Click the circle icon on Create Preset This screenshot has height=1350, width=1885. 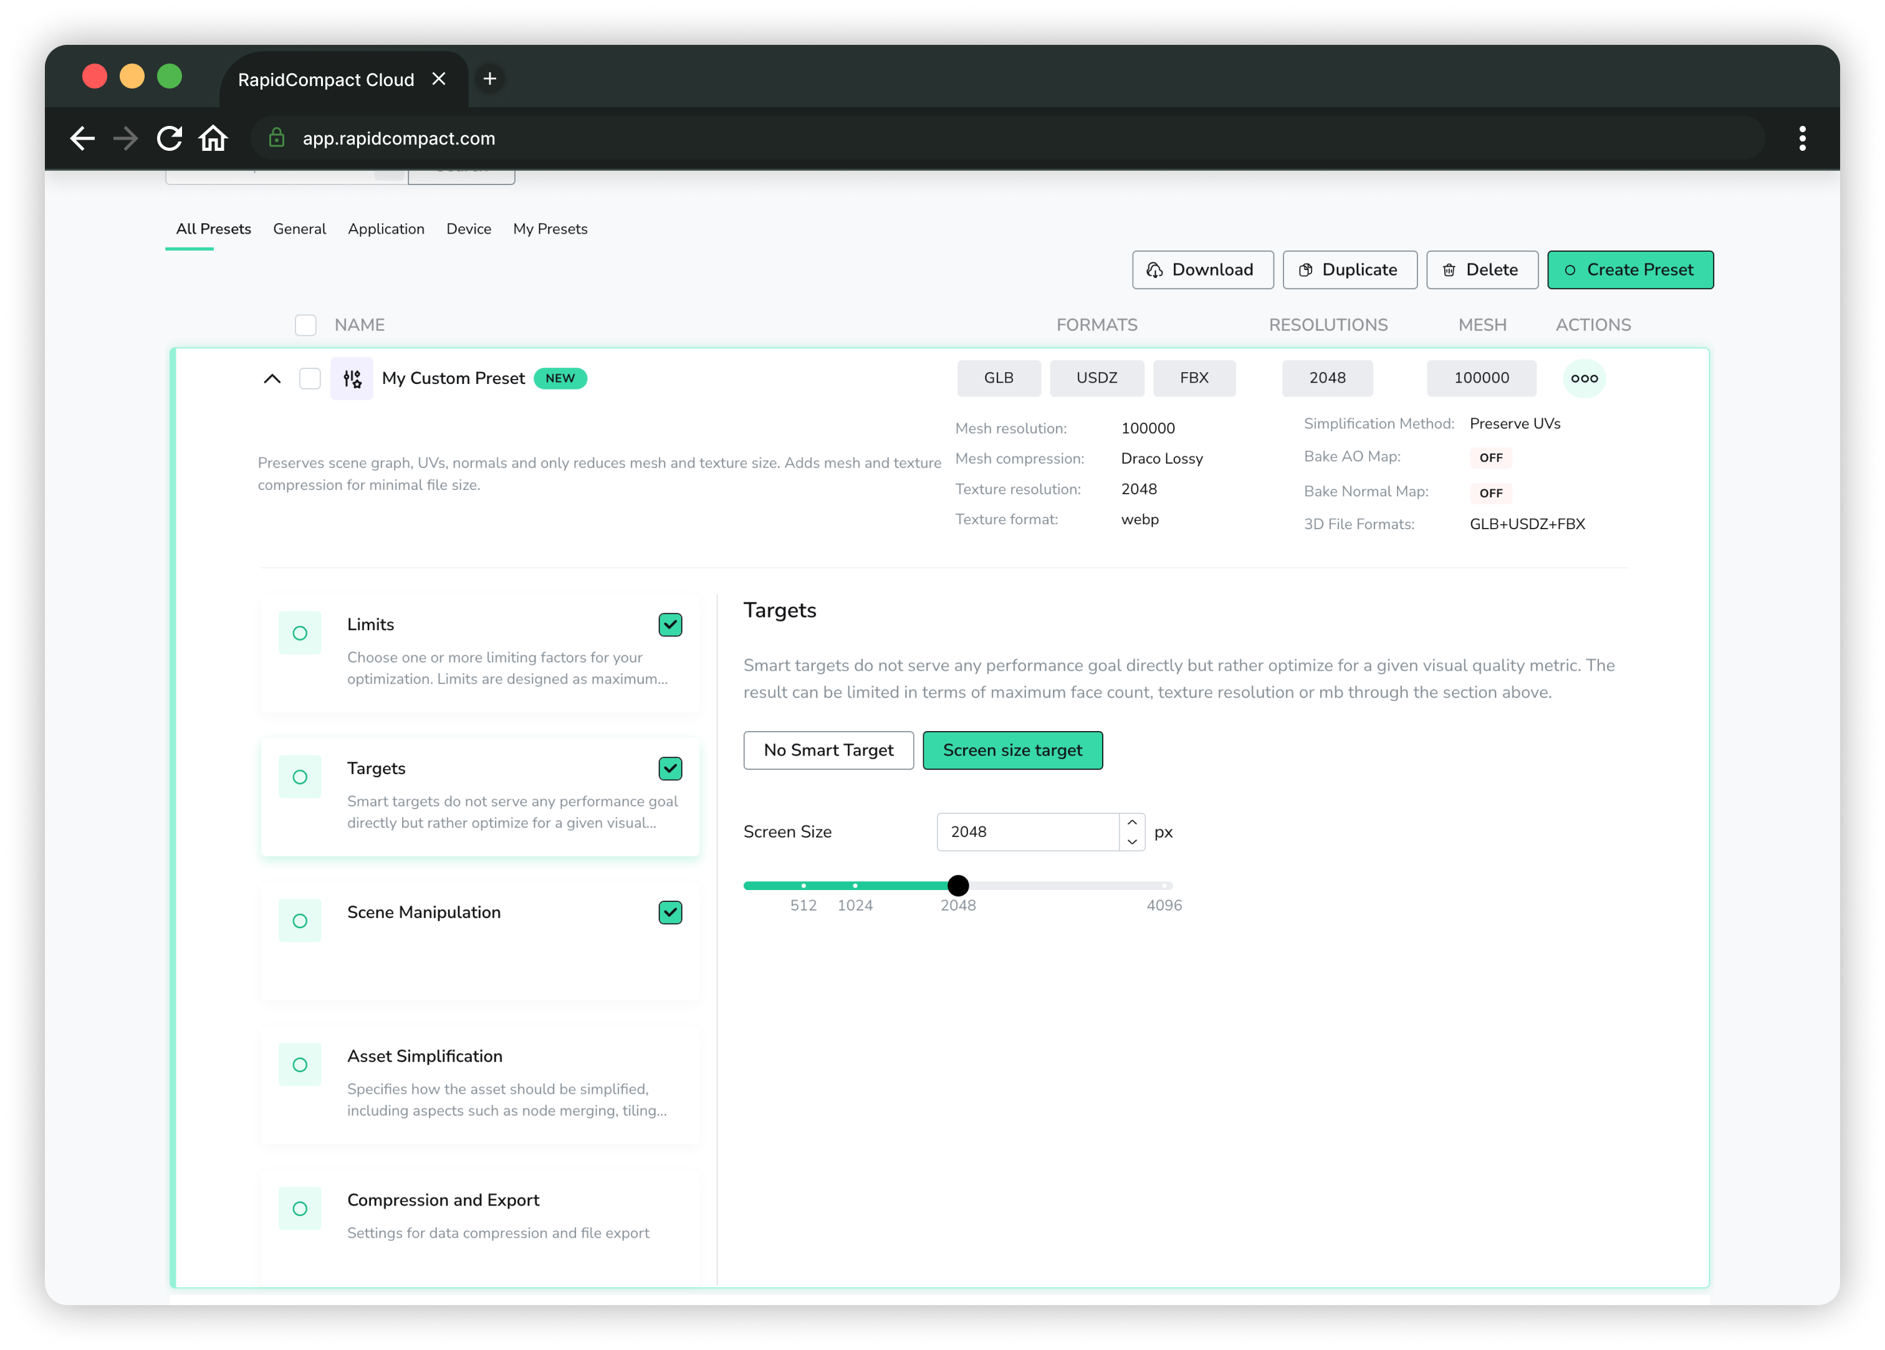tap(1570, 270)
